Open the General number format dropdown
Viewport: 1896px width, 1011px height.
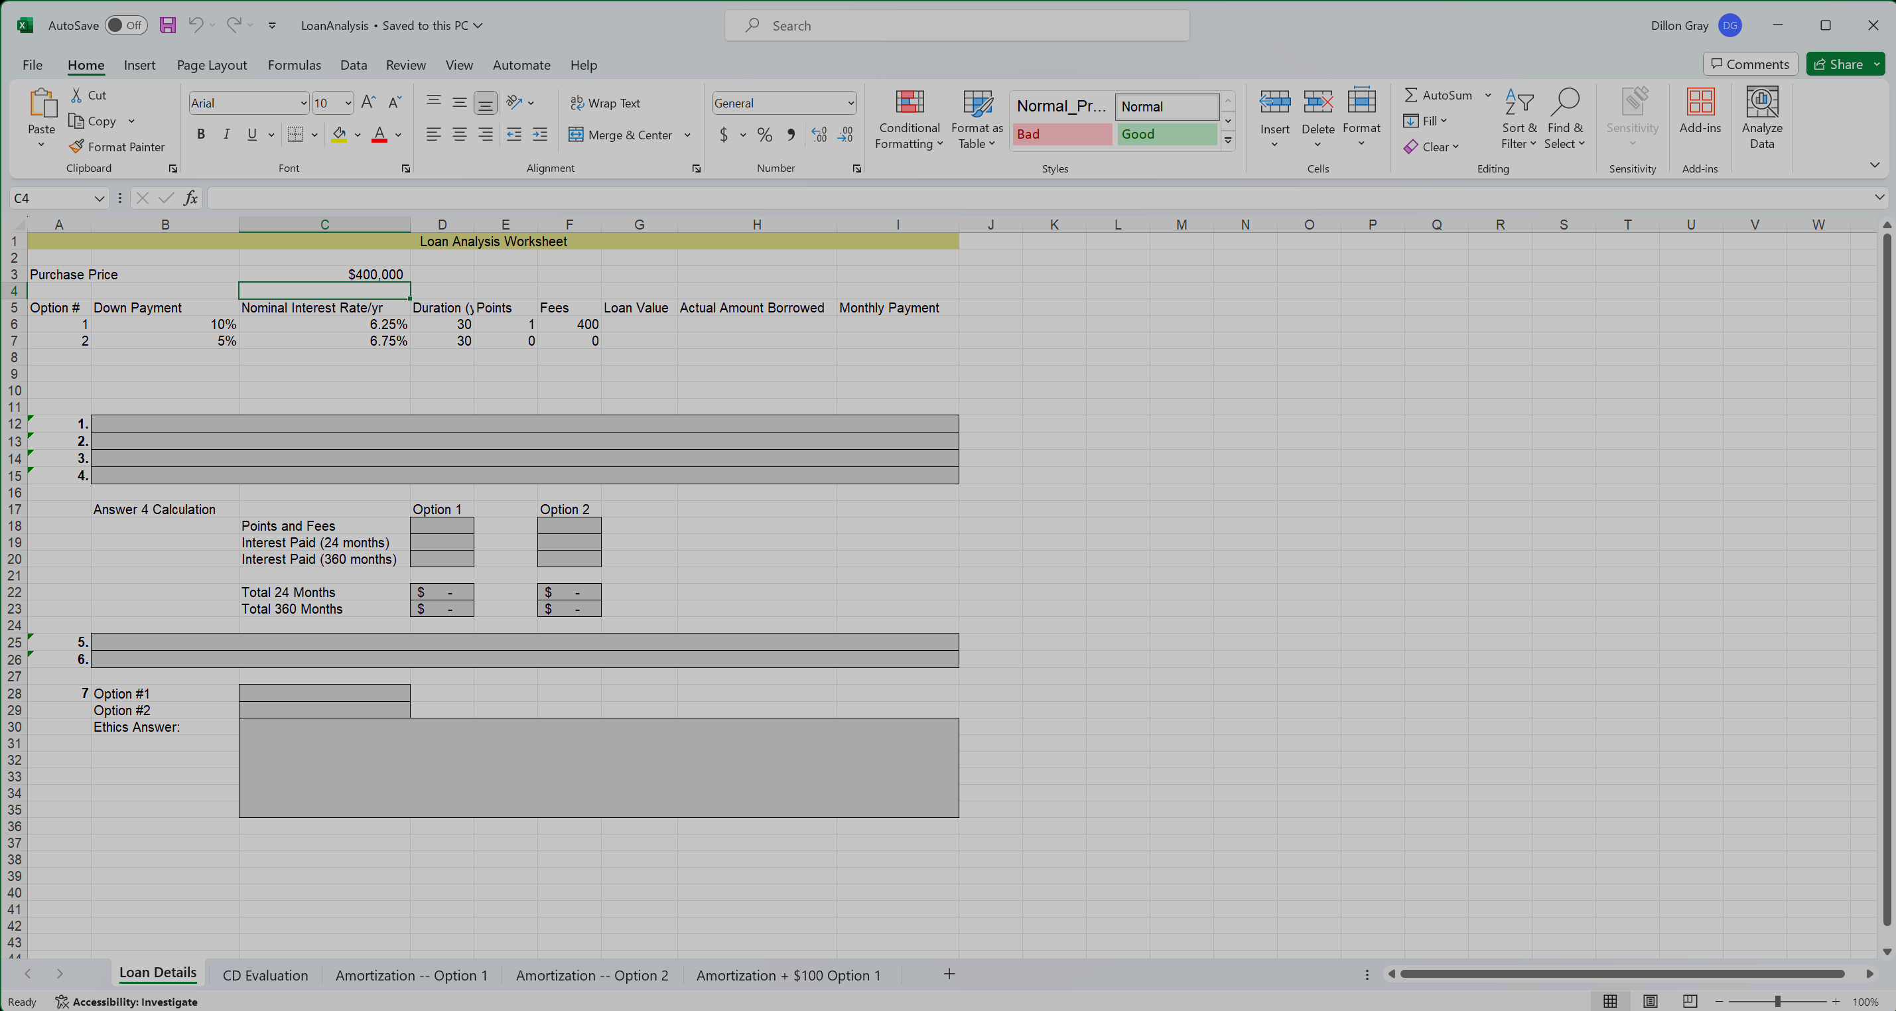[x=851, y=103]
